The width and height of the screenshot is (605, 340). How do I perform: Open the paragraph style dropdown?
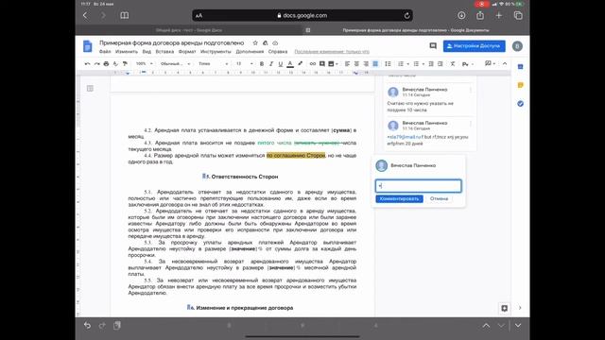[175, 63]
